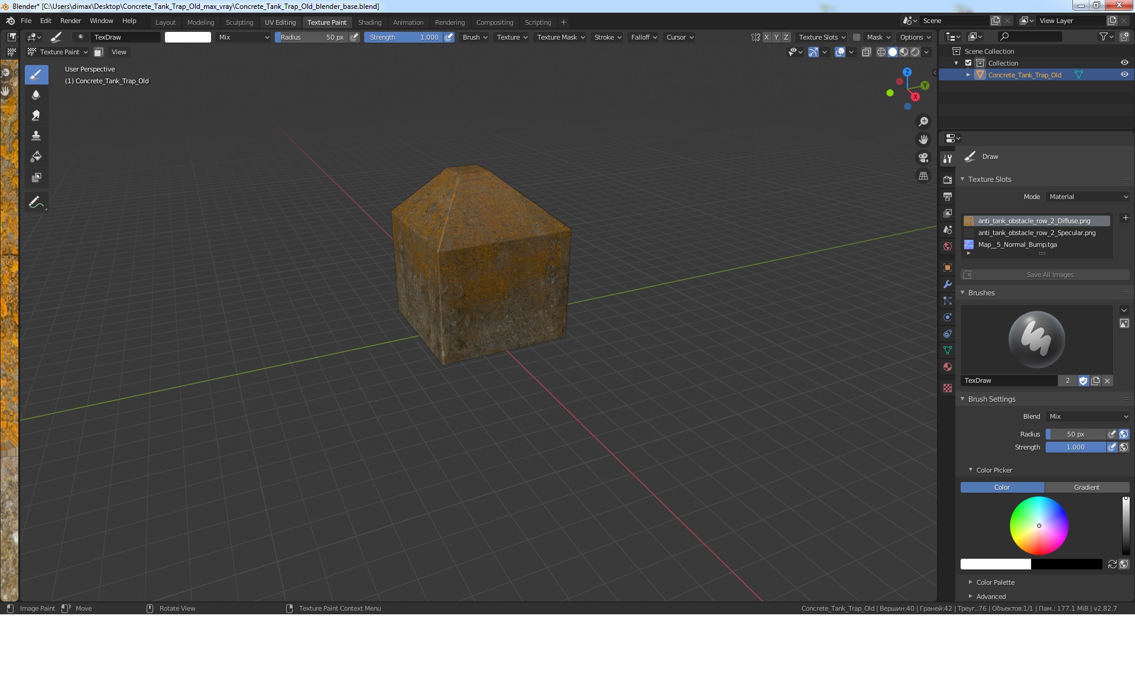Open the Render menu

pyautogui.click(x=70, y=21)
